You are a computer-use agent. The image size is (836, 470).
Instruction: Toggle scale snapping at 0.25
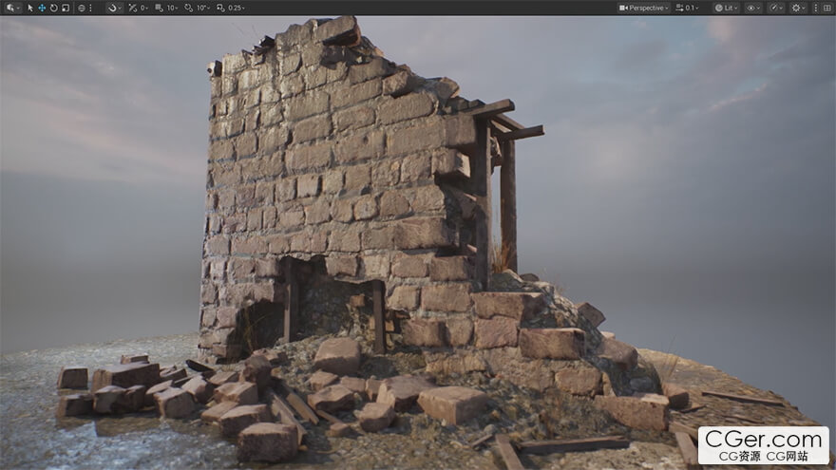(230, 8)
